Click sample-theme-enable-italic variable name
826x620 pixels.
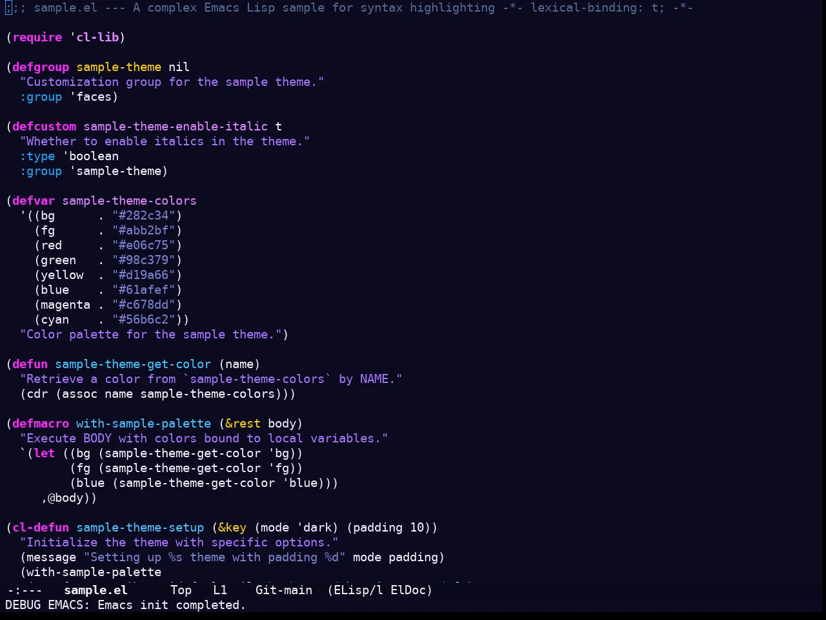176,127
